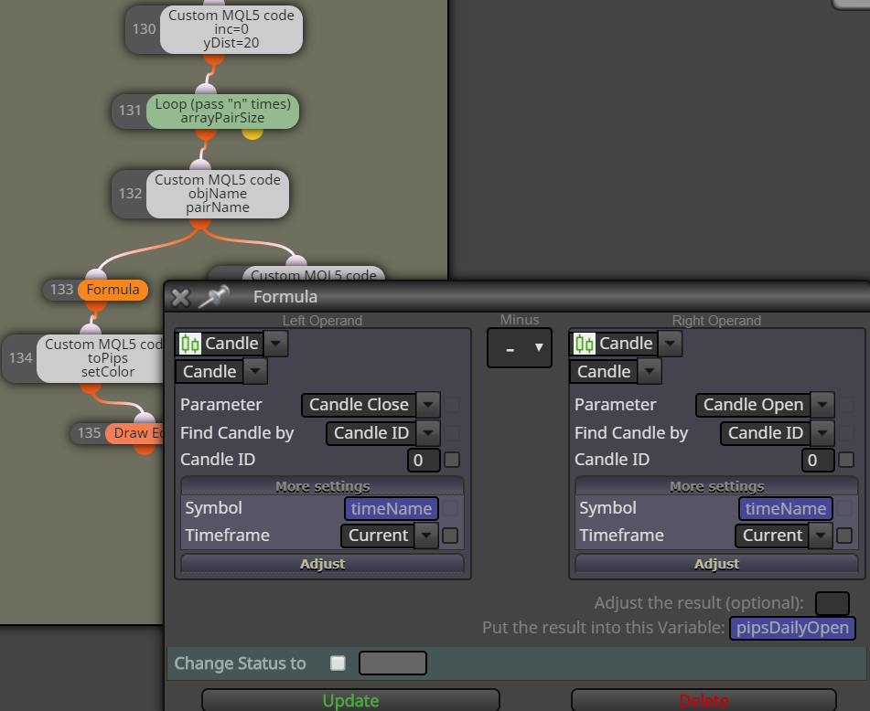Toggle checkbox beside Right Operand Parameter

846,405
